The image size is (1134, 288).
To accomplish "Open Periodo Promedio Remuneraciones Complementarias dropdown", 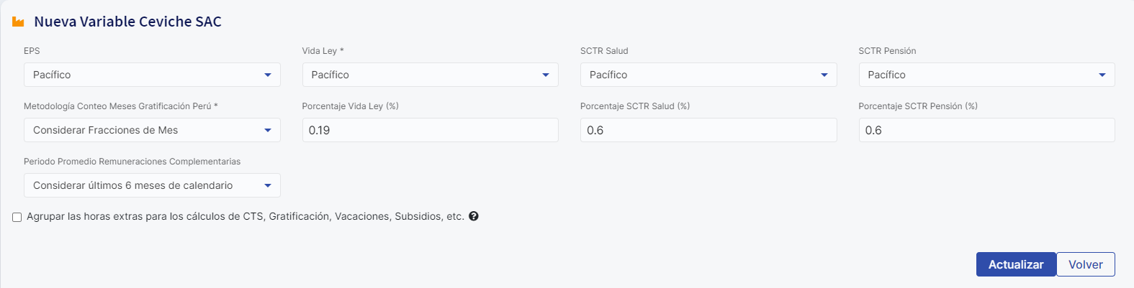I will 152,185.
